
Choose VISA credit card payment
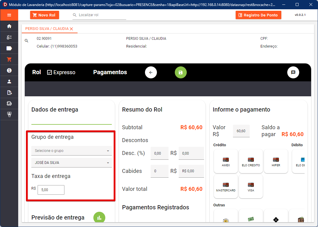tap(251, 186)
